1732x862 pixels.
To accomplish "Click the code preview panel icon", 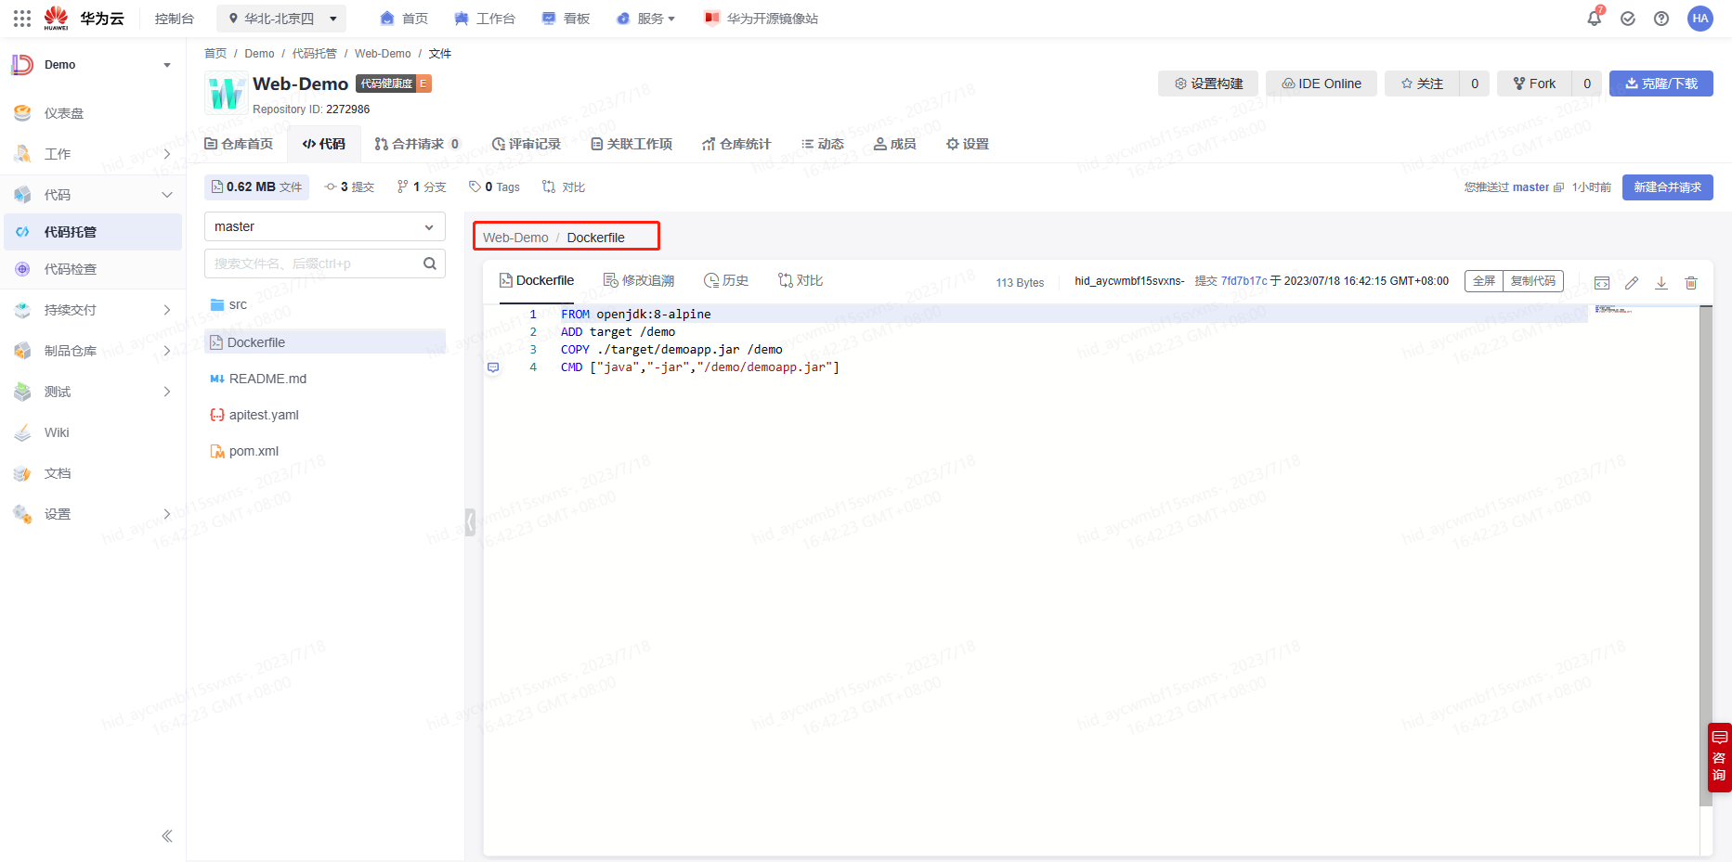I will click(1602, 283).
